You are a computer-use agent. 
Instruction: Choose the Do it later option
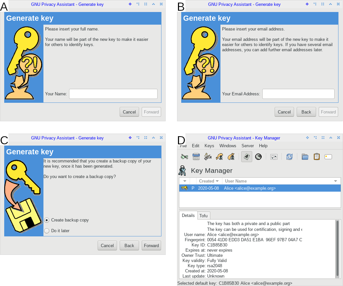(x=46, y=231)
